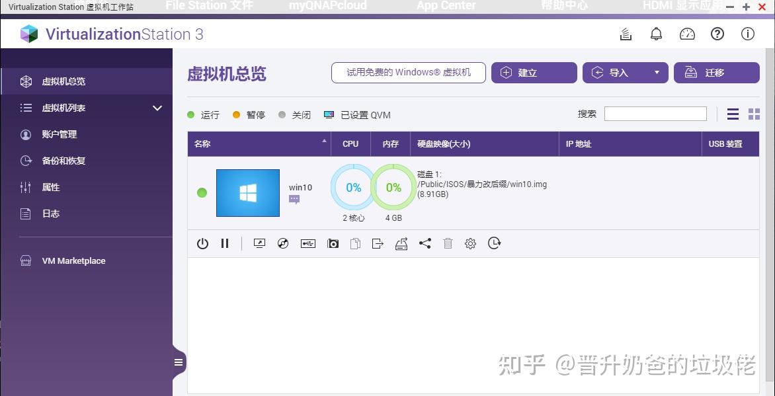Click the 已设置 QVM legend icon
The image size is (775, 396).
(x=329, y=114)
